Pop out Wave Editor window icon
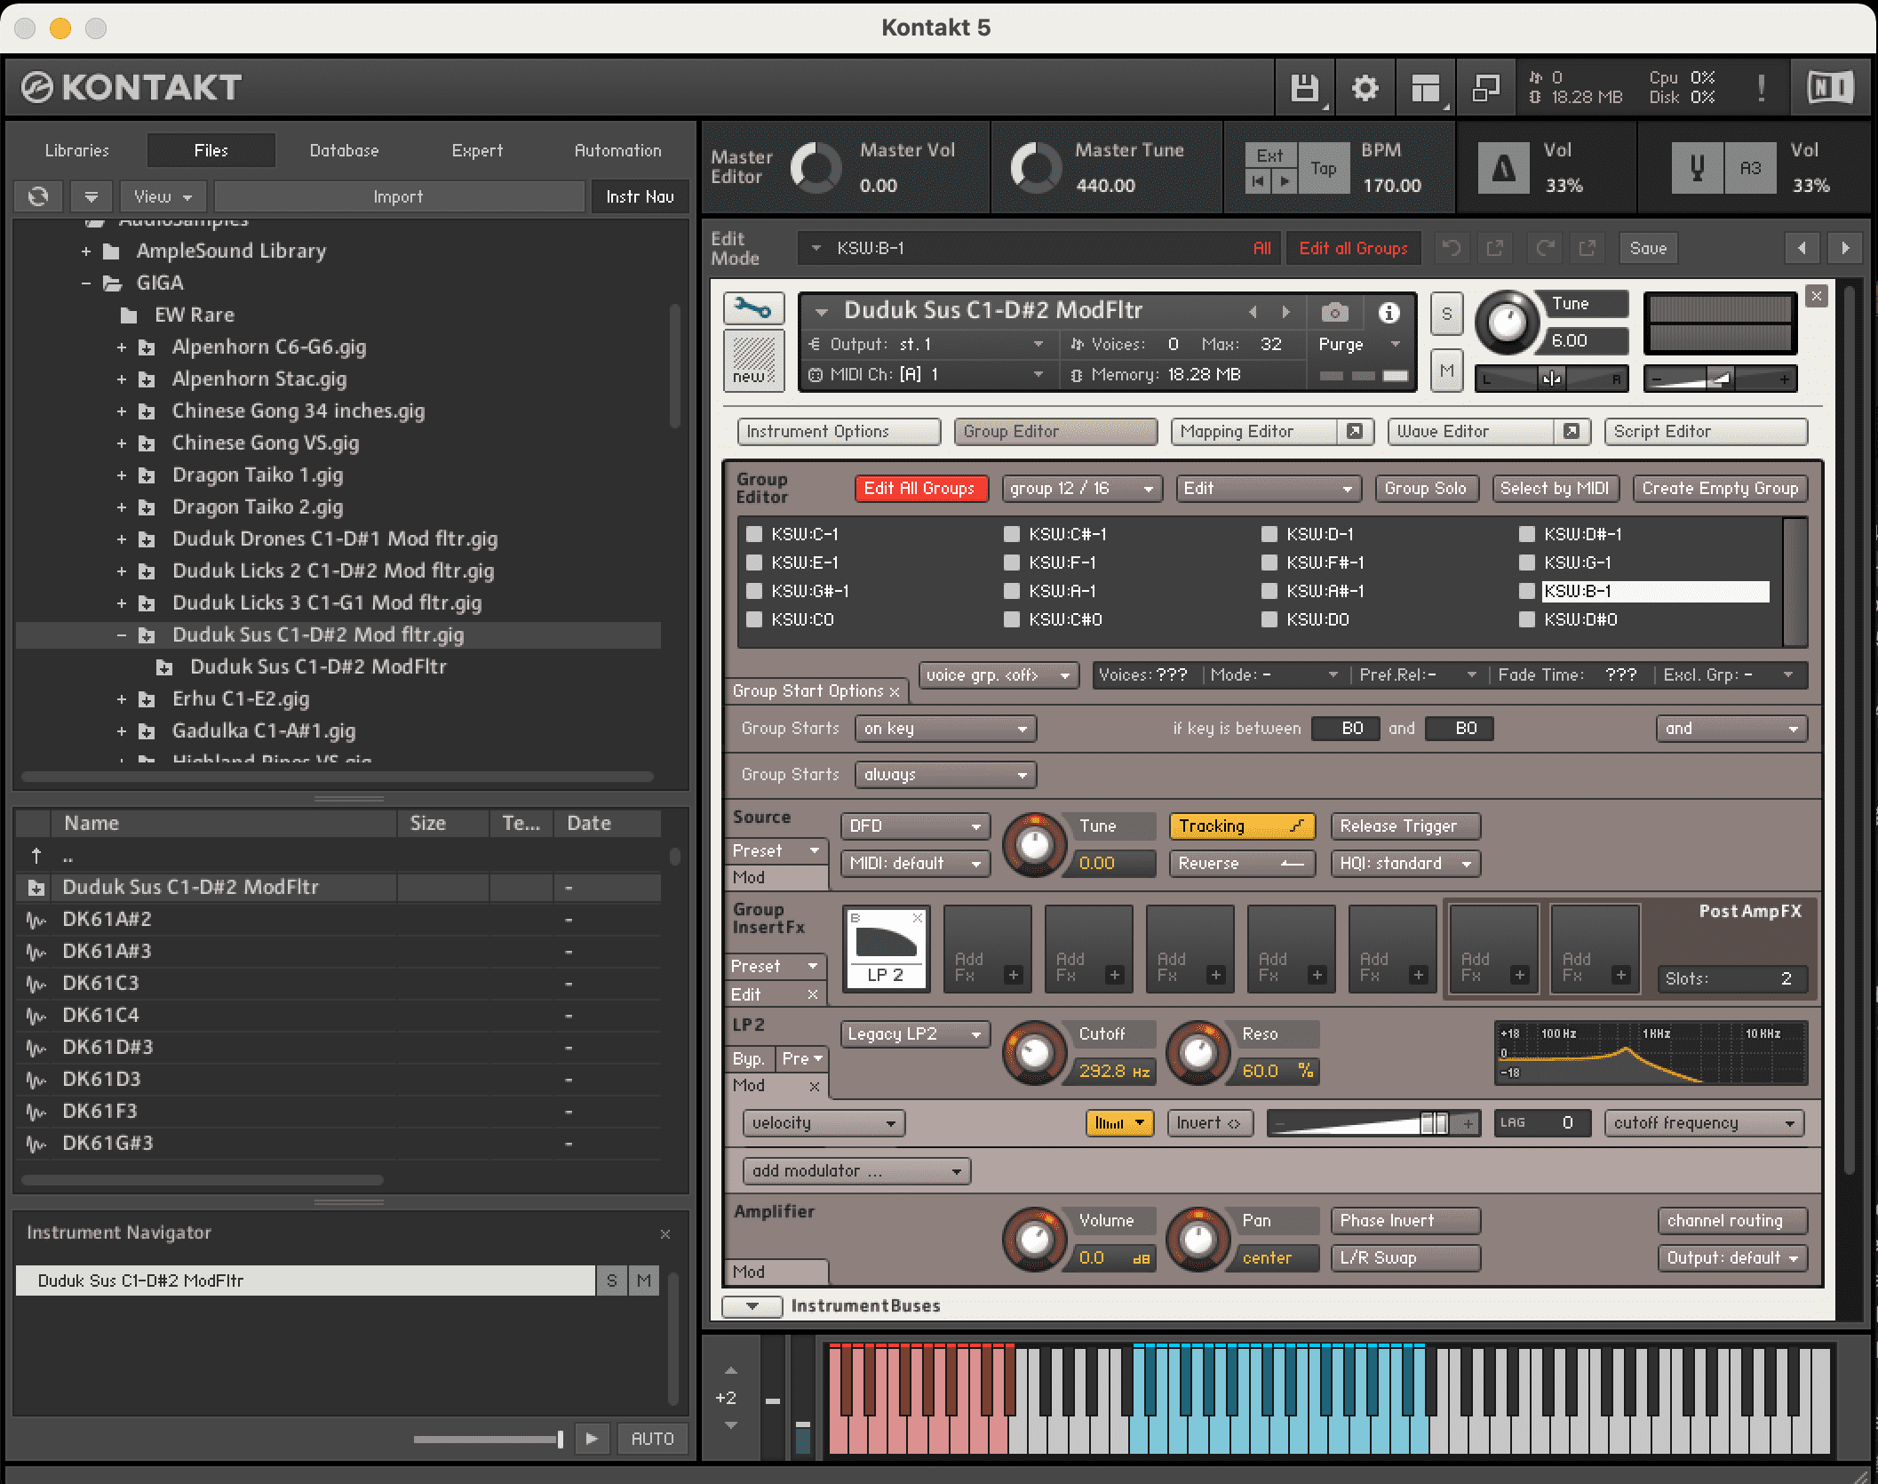This screenshot has height=1484, width=1878. pyautogui.click(x=1572, y=431)
